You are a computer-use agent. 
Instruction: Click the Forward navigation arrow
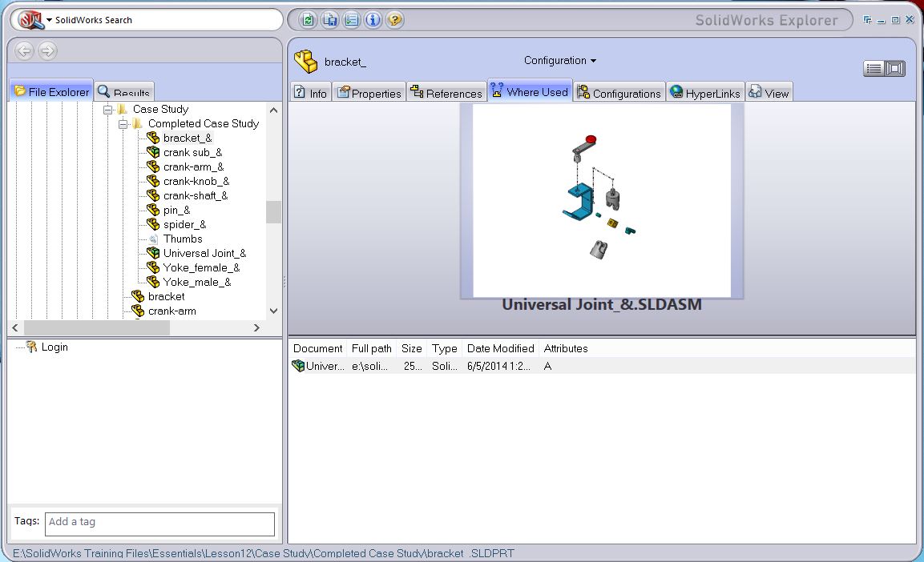tap(47, 50)
